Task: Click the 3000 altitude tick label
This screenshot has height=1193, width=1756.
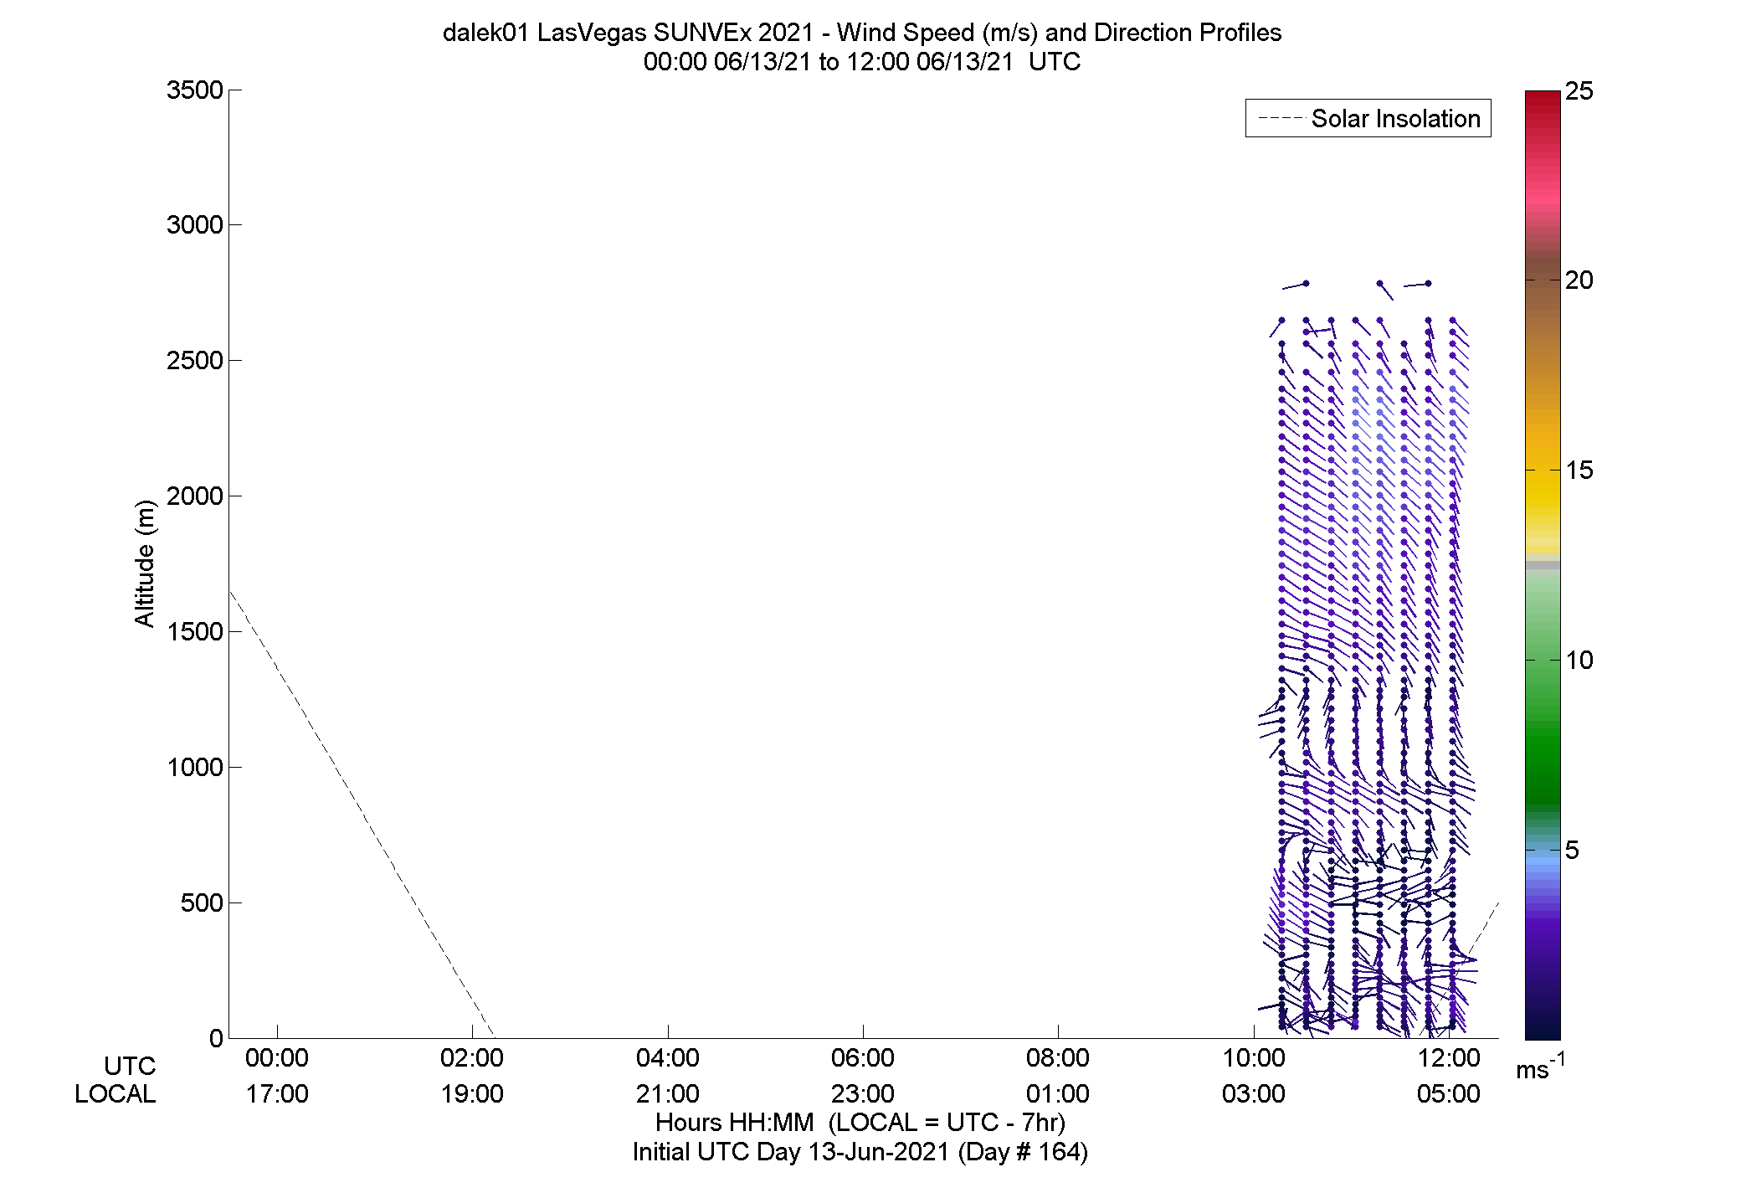Action: tap(194, 225)
